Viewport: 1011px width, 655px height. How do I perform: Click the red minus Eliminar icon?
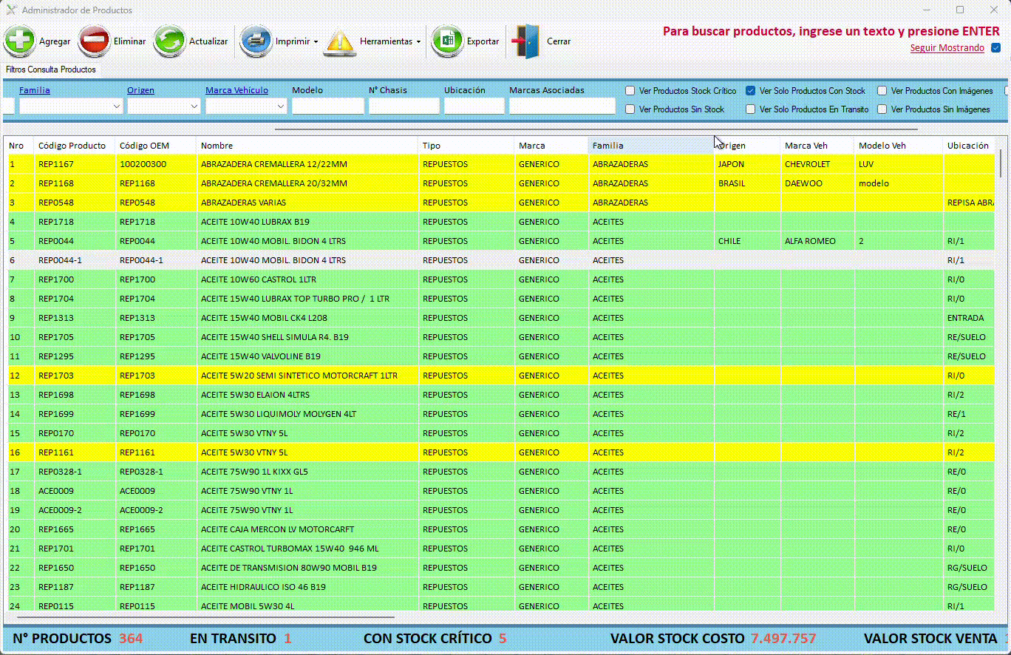tap(95, 41)
